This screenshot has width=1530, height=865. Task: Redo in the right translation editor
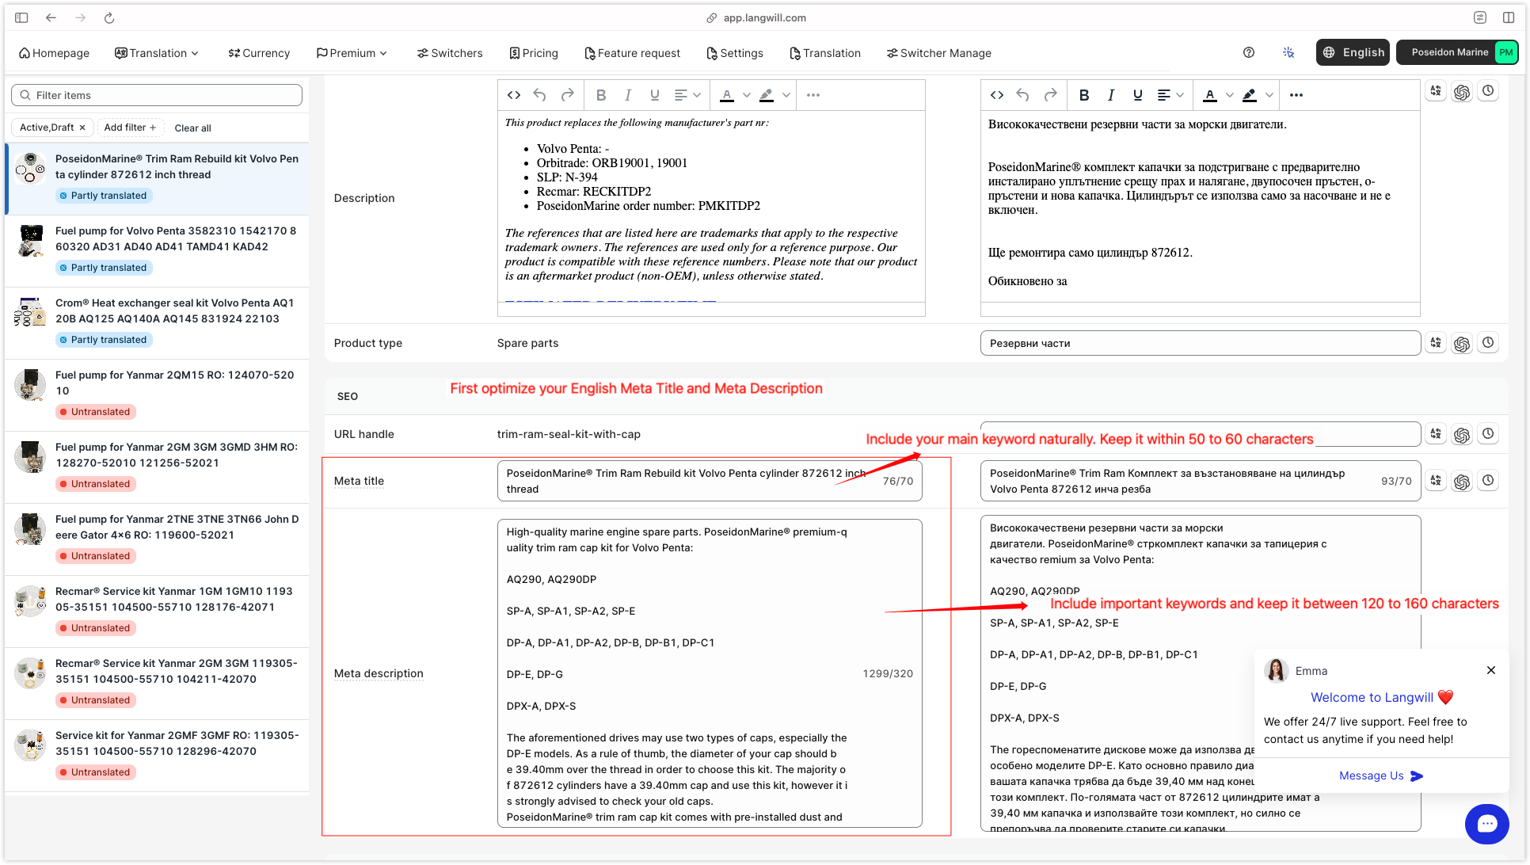coord(1050,95)
